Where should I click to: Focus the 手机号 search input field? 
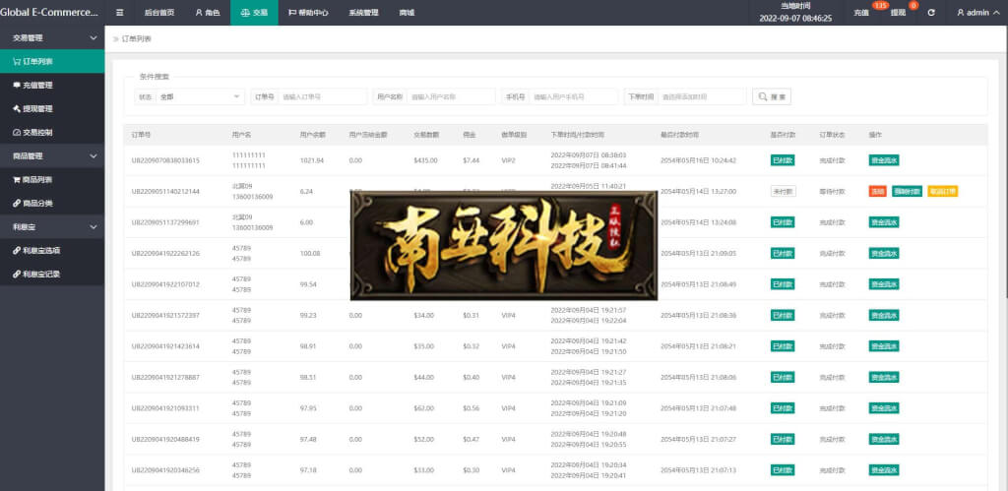click(574, 97)
